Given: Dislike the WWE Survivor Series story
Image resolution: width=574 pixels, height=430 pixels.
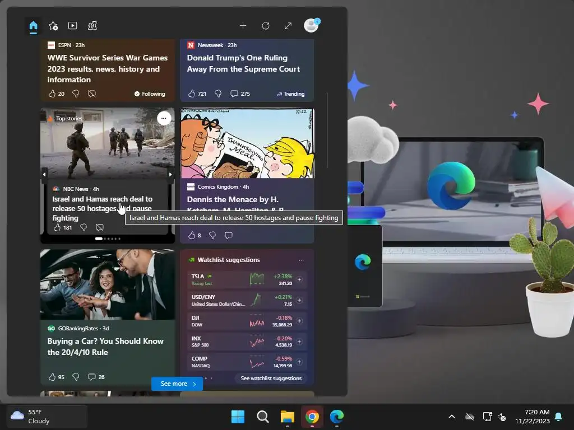Looking at the screenshot, I should [76, 94].
